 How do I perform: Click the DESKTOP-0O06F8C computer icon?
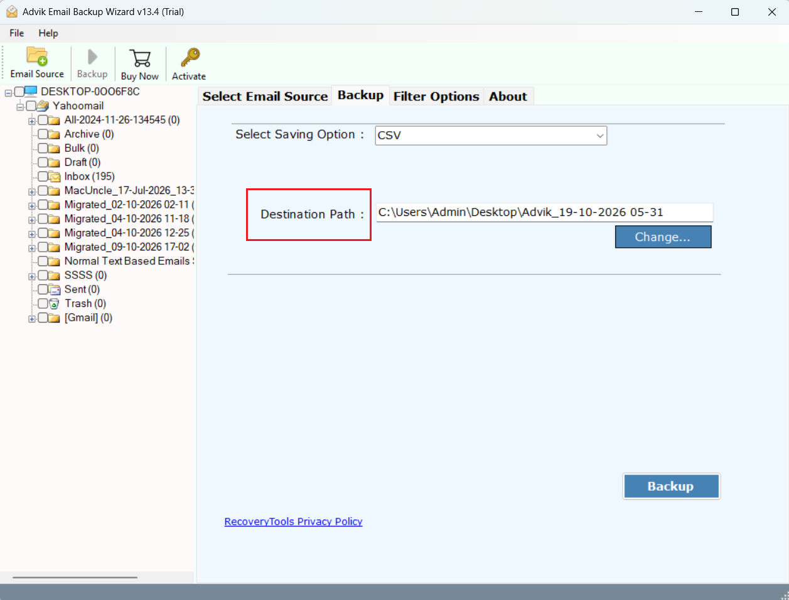(31, 92)
